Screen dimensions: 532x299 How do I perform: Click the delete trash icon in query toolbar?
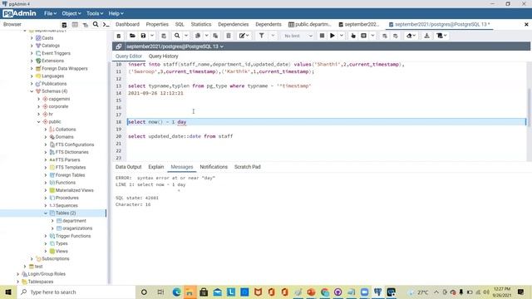pyautogui.click(x=229, y=36)
